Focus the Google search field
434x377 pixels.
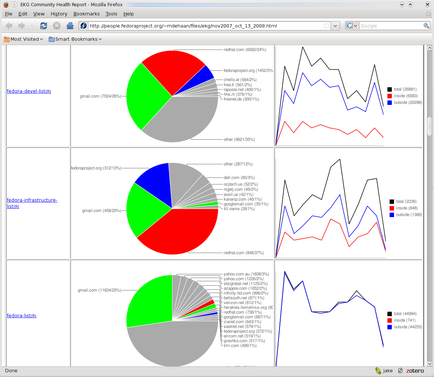pyautogui.click(x=391, y=26)
